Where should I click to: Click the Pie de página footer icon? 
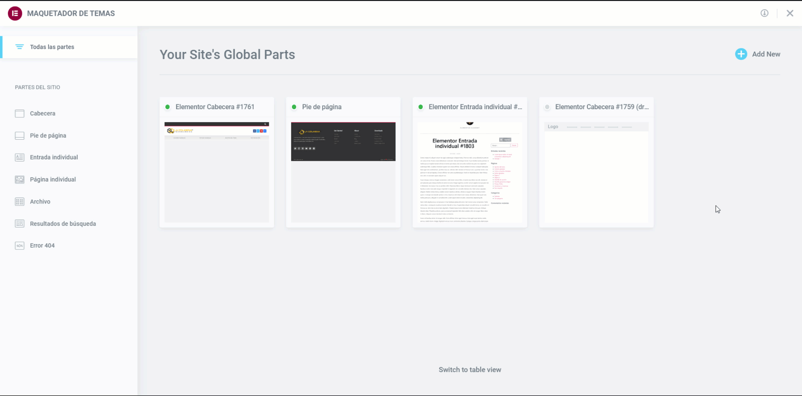click(20, 136)
